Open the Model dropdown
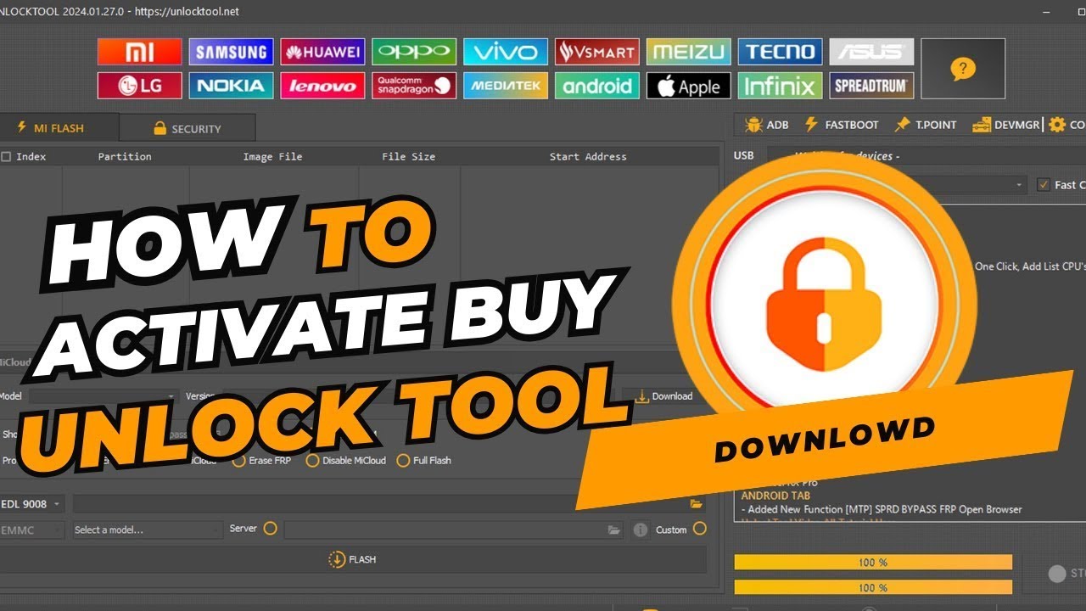Image resolution: width=1086 pixels, height=611 pixels. click(x=103, y=396)
